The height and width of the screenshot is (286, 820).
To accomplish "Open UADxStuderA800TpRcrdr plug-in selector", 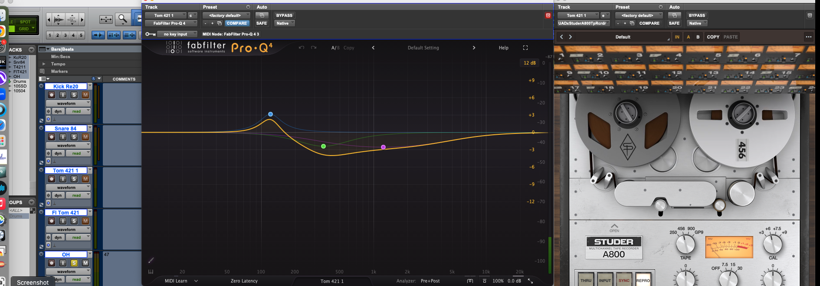I will pyautogui.click(x=584, y=23).
